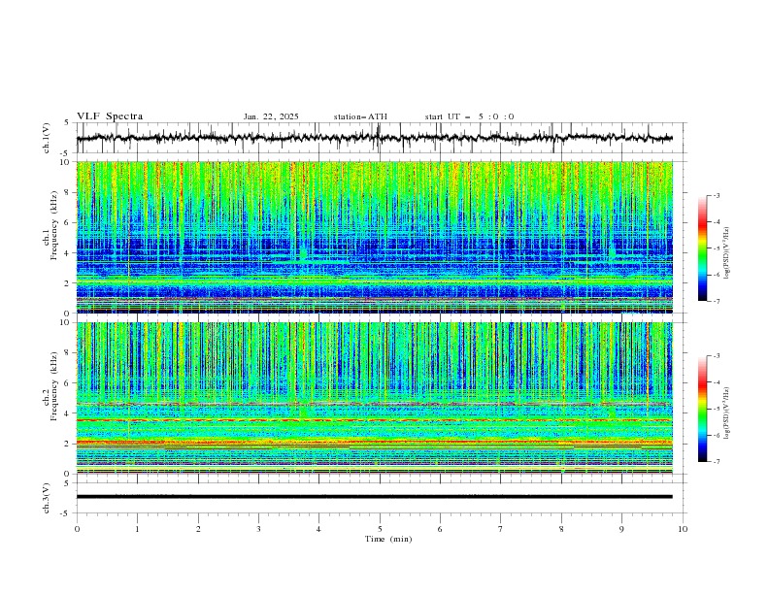Click the "-5" tick on the lower colorbar
Viewport: 769px width, 594px height.
click(x=716, y=409)
